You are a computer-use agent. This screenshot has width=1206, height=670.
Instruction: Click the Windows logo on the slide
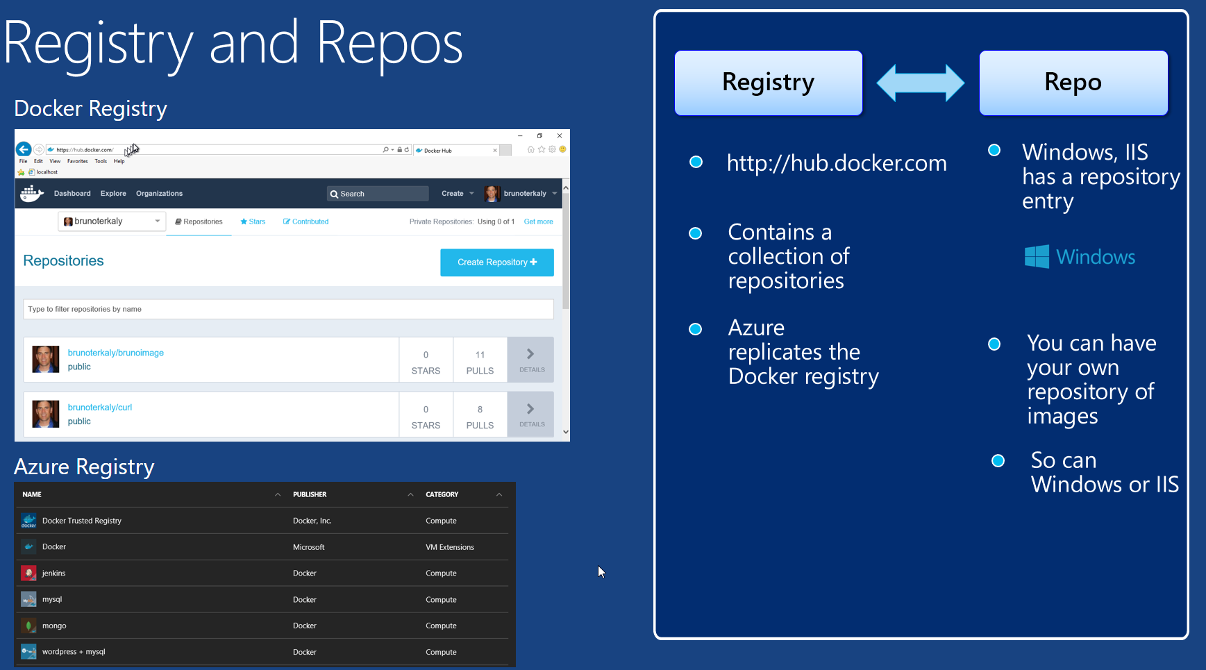point(1080,257)
